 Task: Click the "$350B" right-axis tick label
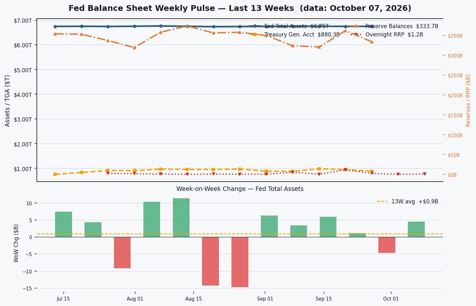pos(455,36)
